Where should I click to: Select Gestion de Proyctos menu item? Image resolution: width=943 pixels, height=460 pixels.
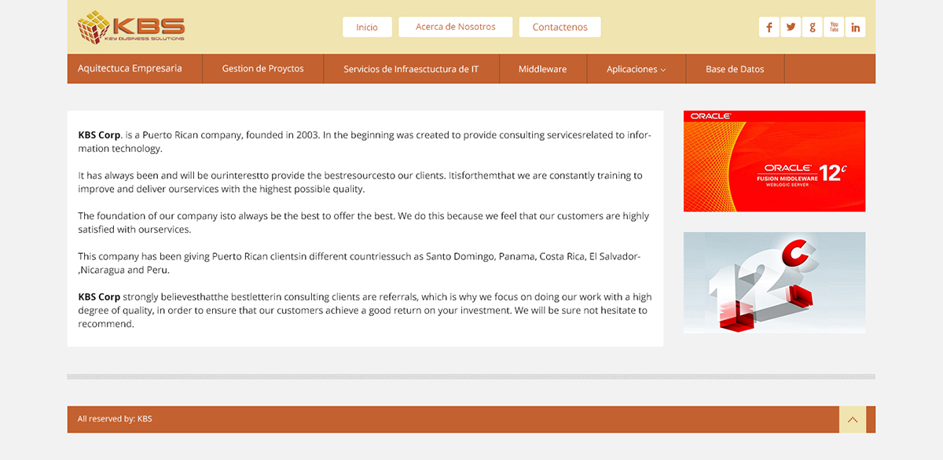(x=263, y=68)
